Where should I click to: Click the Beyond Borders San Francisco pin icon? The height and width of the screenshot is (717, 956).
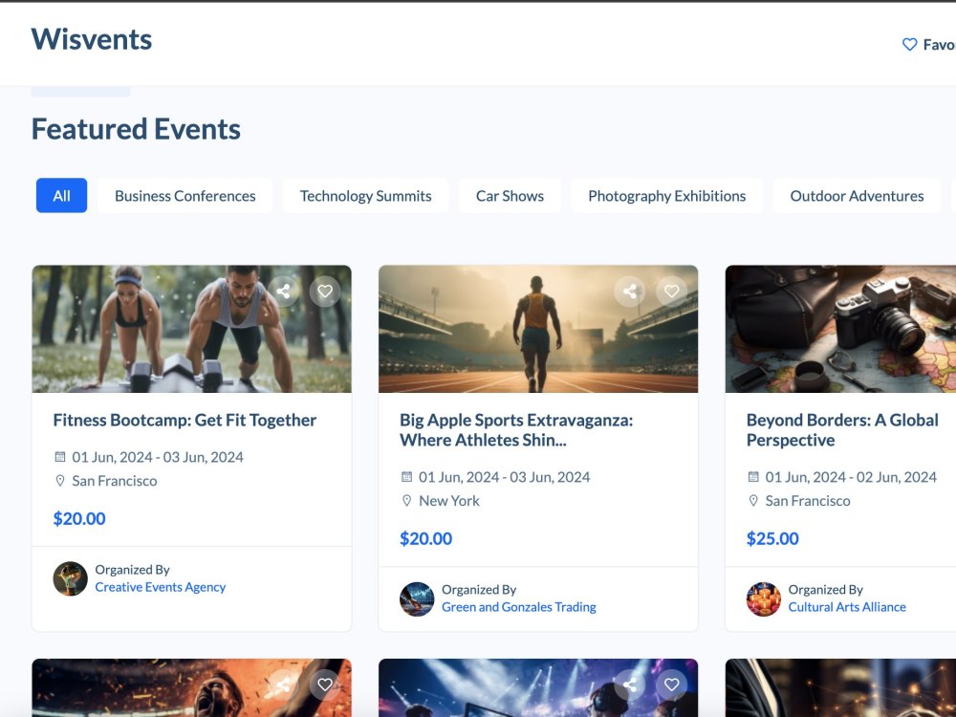coord(753,501)
